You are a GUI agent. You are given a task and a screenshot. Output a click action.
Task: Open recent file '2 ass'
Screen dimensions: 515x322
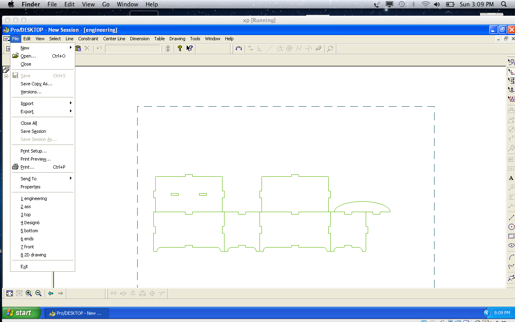(x=43, y=206)
